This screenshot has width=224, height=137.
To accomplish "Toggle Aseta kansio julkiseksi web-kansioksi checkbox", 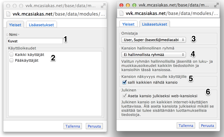I will click(124, 96).
